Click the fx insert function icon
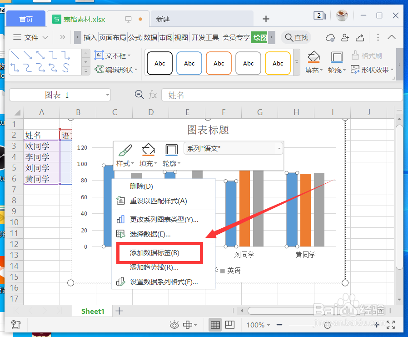 [x=153, y=95]
